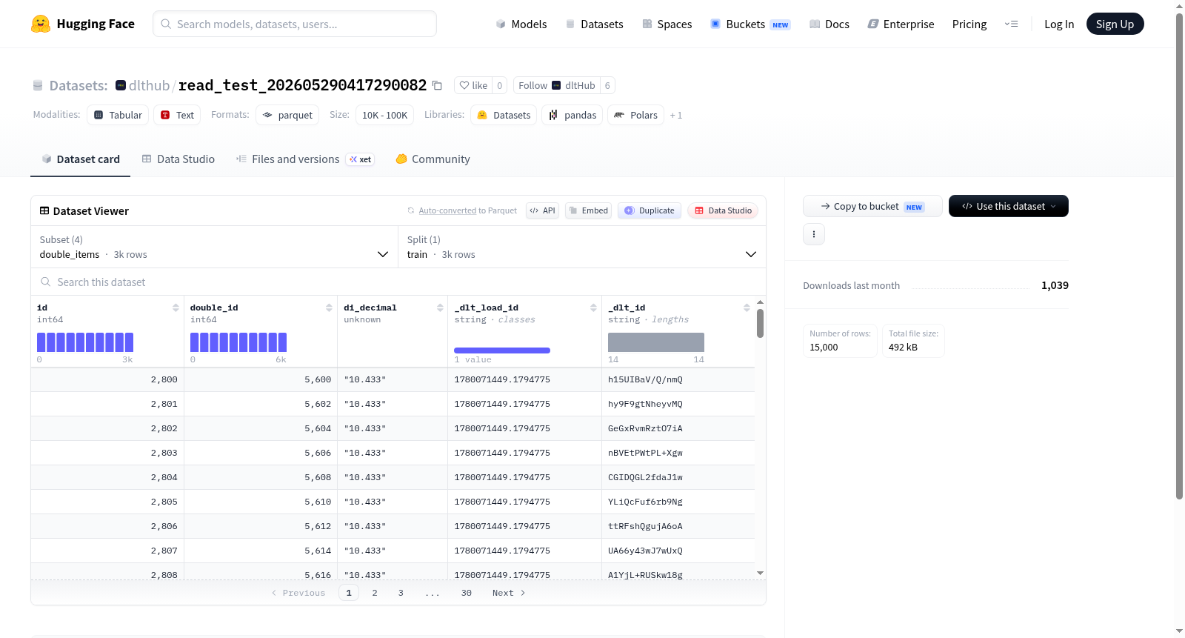
Task: Focus the models, datasets, users search box
Action: (295, 24)
